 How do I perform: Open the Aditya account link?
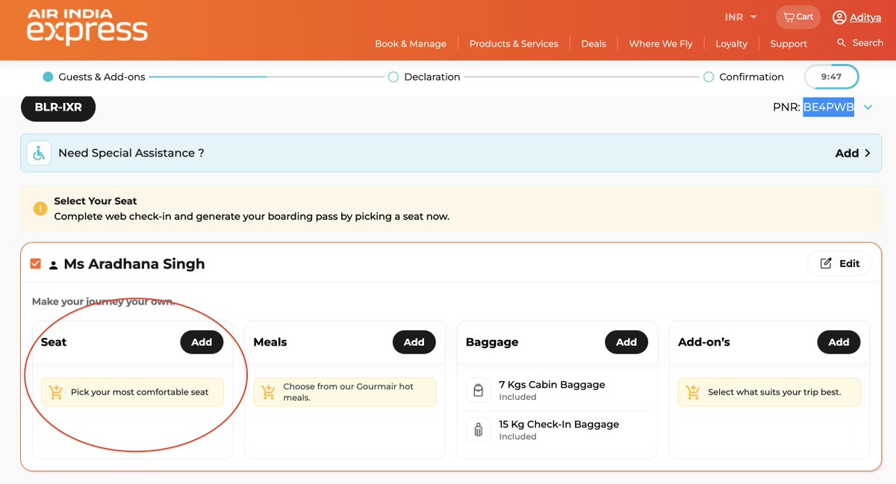point(866,17)
